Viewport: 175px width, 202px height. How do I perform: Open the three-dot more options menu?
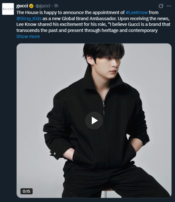(169, 6)
